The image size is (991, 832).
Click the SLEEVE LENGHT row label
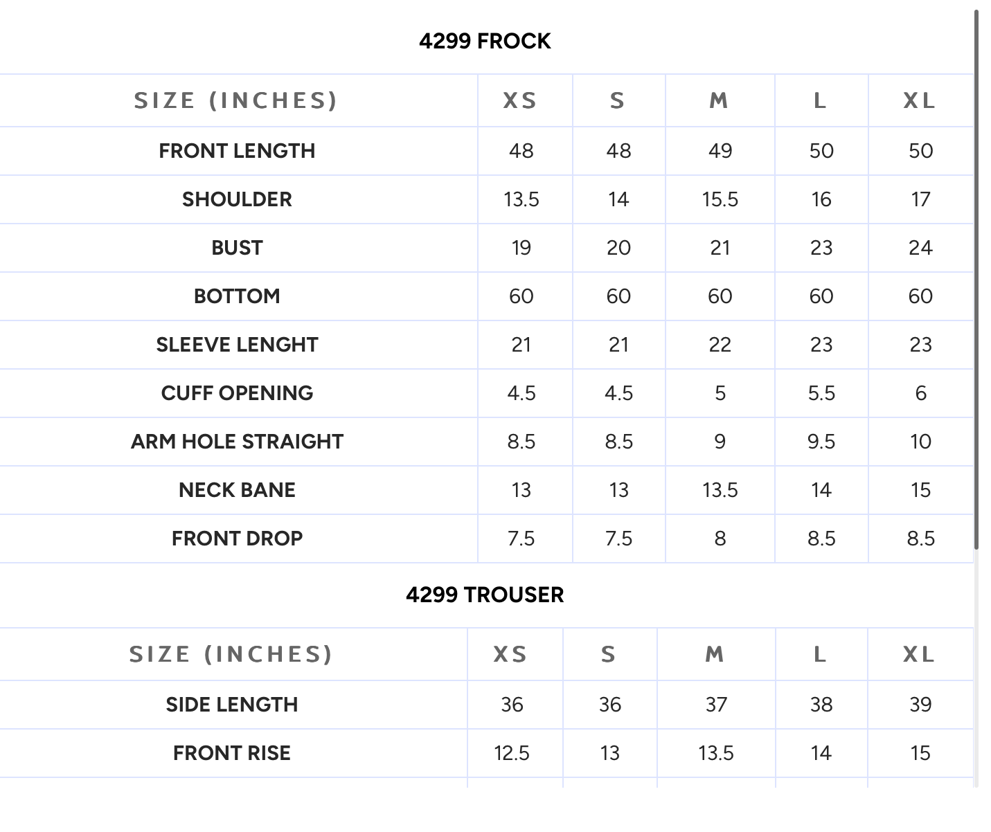237,345
